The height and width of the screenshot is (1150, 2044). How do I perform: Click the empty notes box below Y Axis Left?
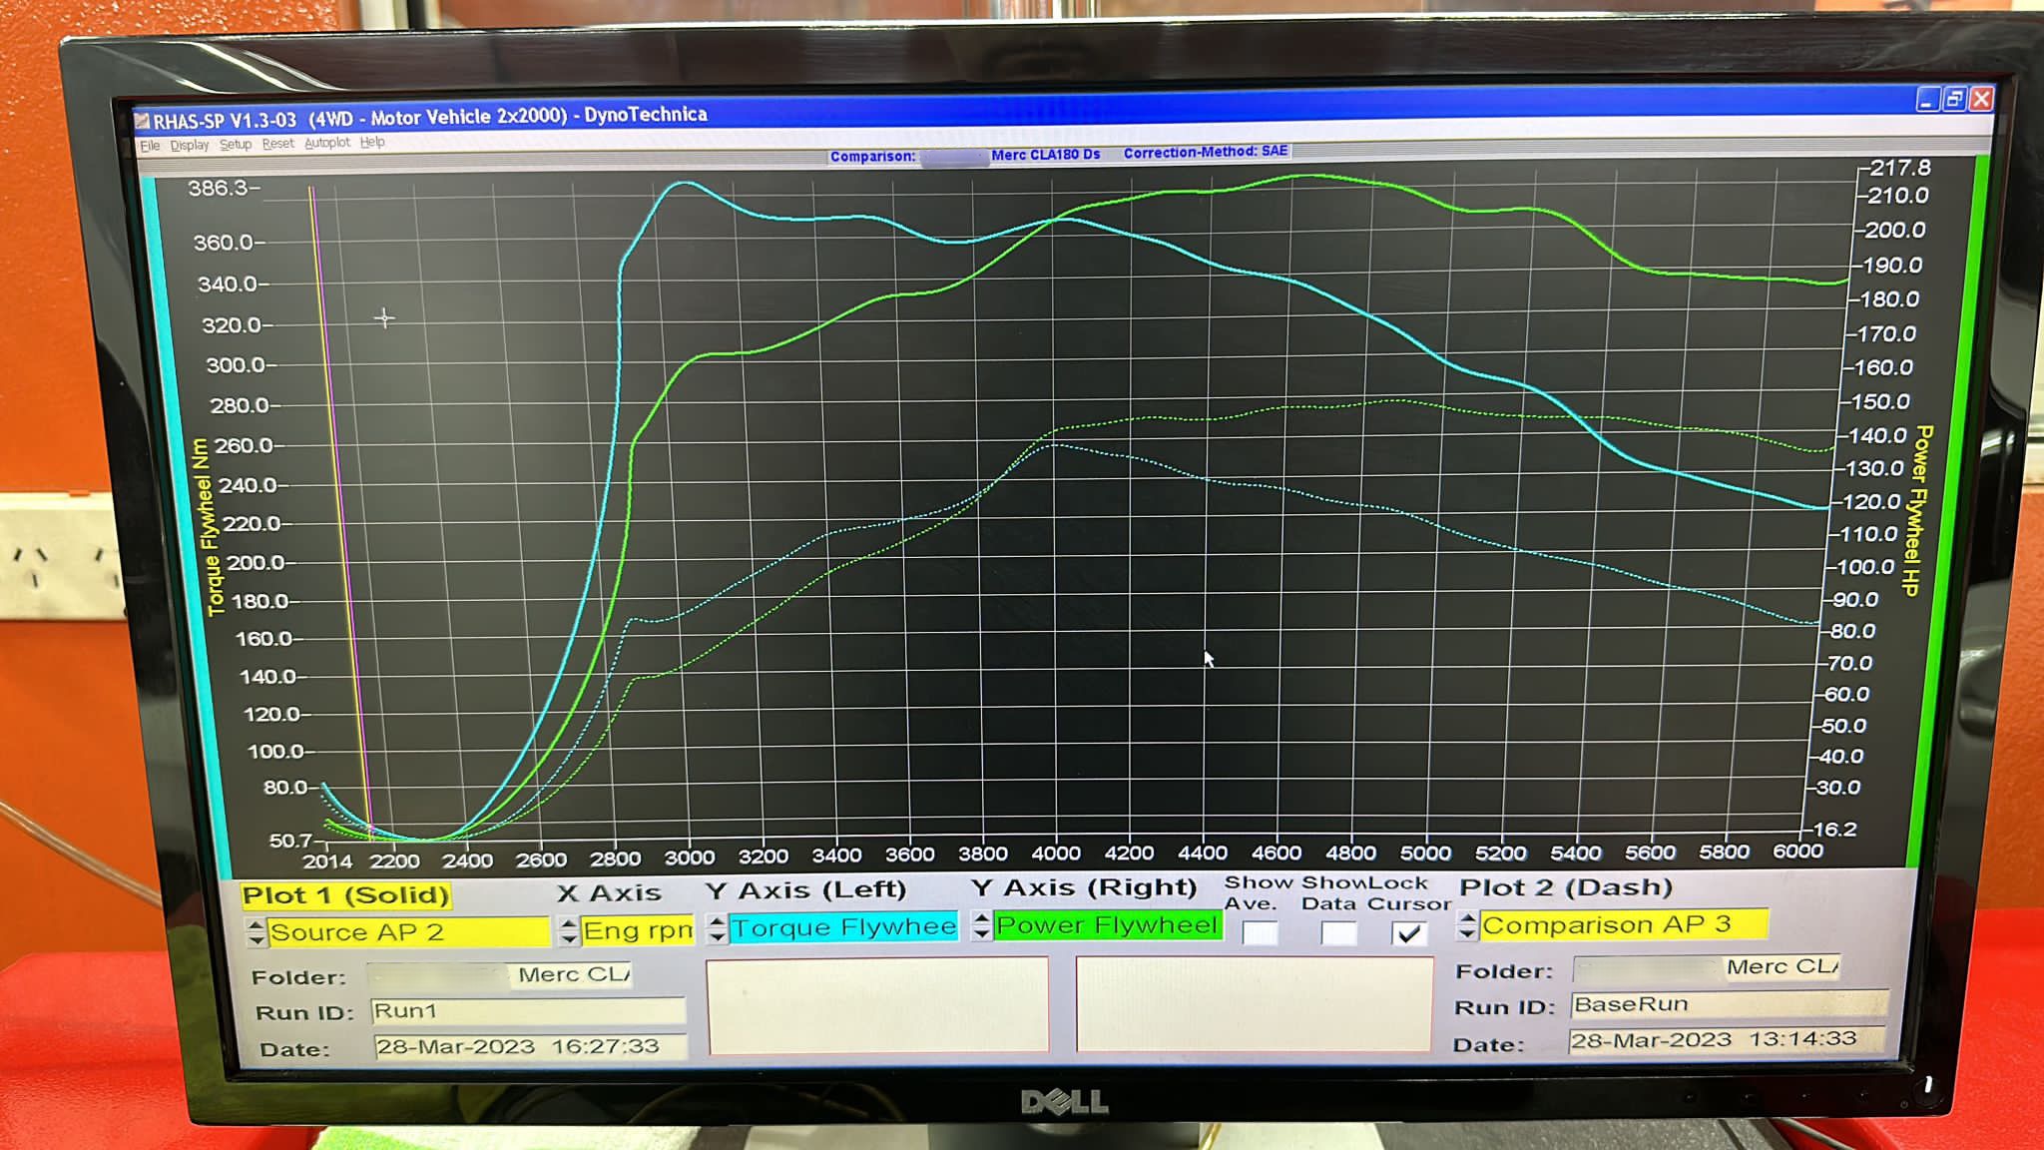[x=878, y=1006]
